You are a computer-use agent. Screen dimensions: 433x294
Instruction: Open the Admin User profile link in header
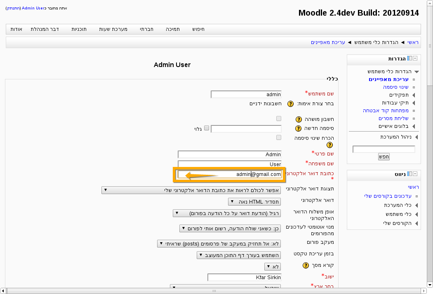[33, 8]
